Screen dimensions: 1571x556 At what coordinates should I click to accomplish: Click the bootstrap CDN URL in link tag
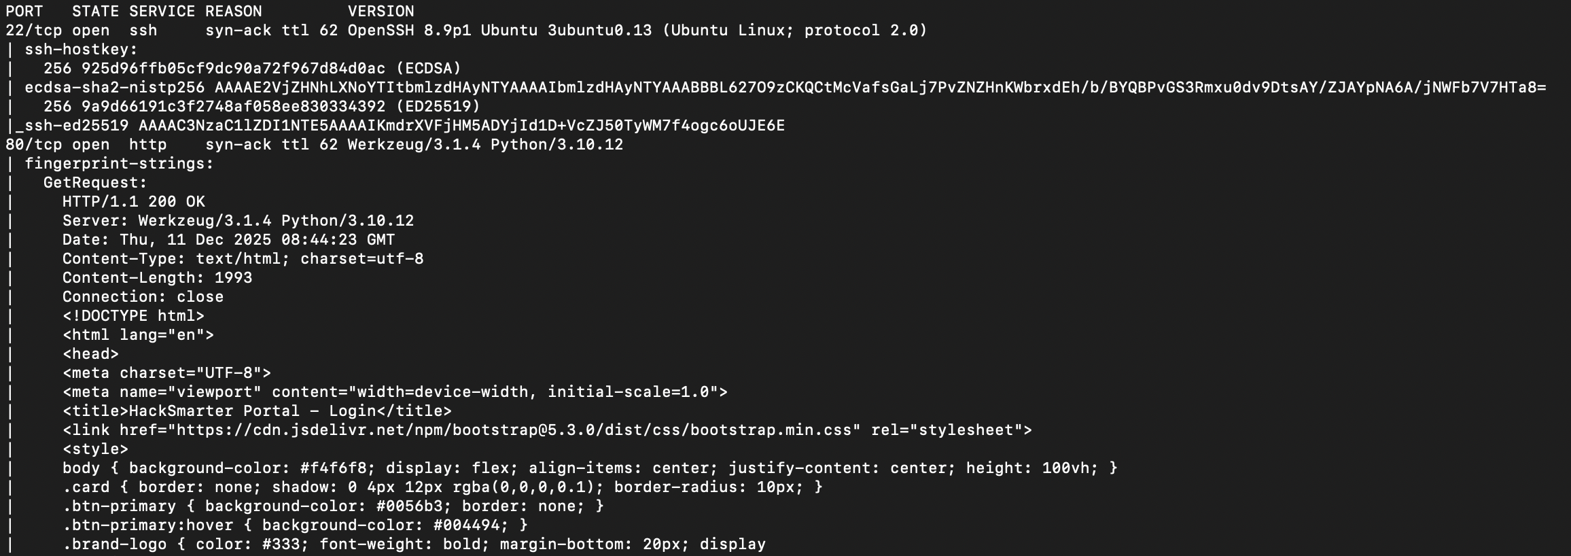[514, 430]
